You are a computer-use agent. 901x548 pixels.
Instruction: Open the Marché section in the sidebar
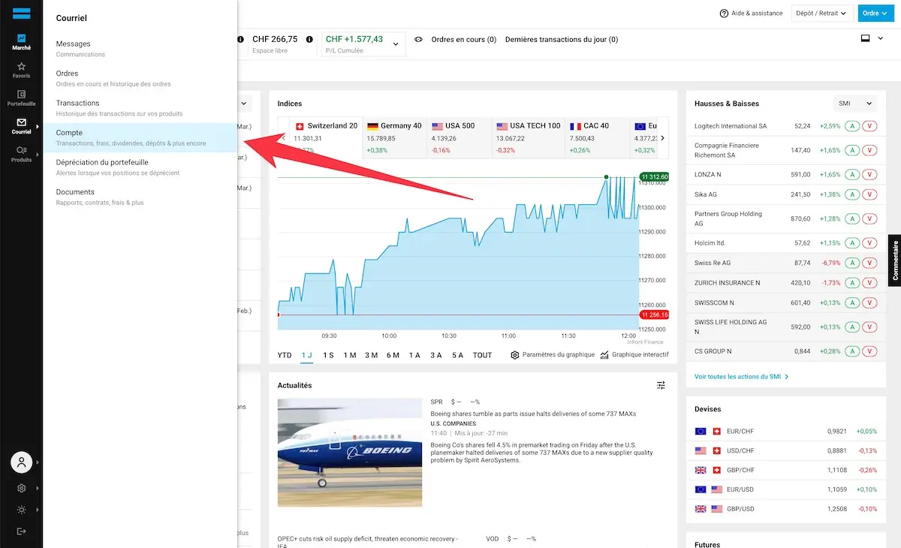[x=22, y=38]
